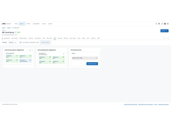Click the HMRC sandbox button
Screen dimensions: 171x128
coord(45,42)
